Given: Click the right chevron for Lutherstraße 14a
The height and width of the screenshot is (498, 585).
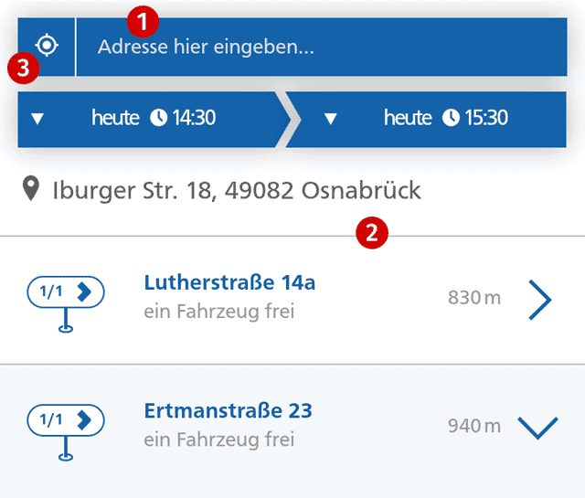Looking at the screenshot, I should coord(540,300).
